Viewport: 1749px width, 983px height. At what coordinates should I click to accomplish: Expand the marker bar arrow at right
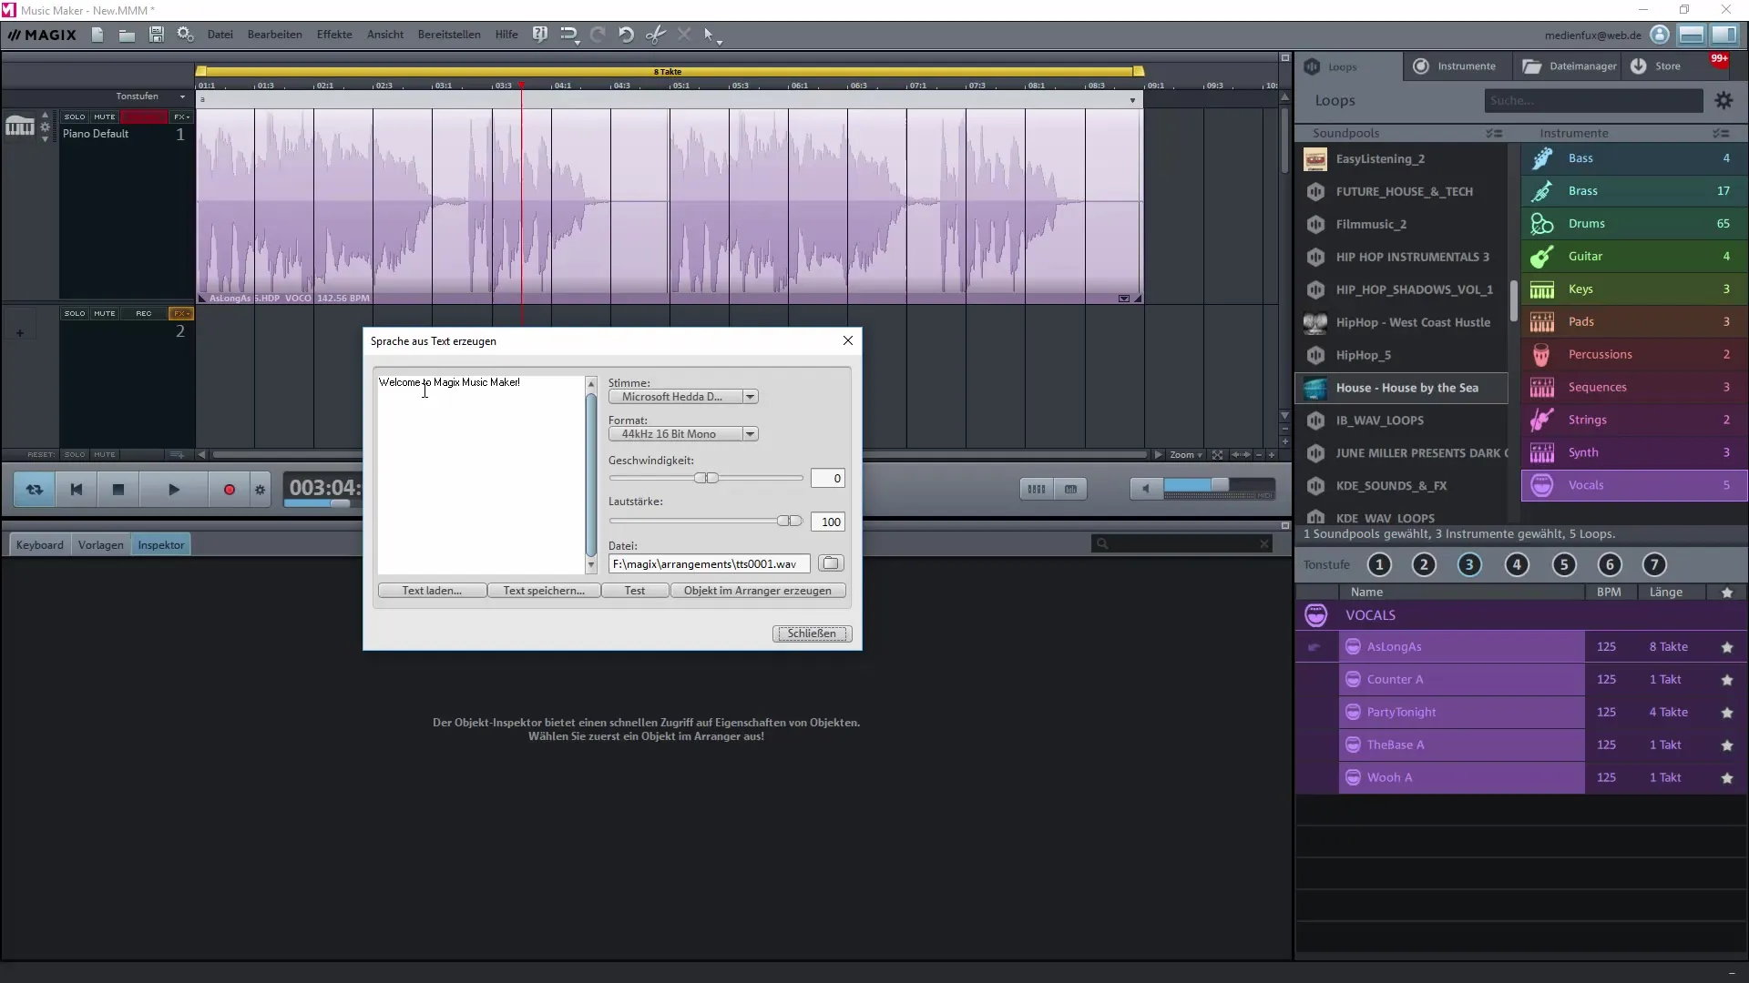(x=1132, y=100)
